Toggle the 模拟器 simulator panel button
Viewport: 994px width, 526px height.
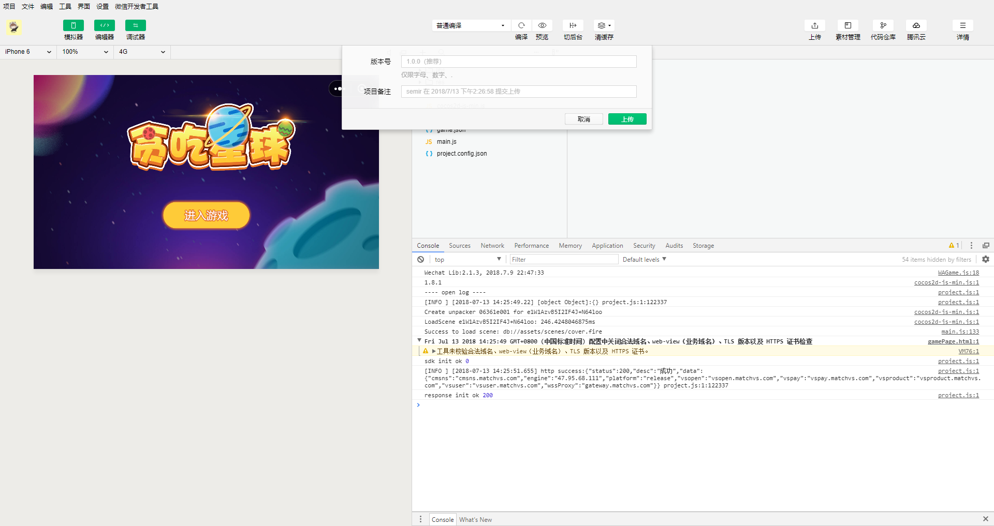(x=73, y=25)
